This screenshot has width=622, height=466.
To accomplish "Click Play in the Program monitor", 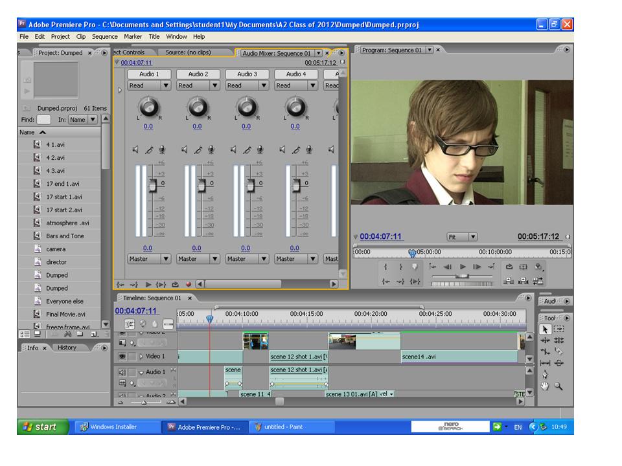I will coord(463,267).
